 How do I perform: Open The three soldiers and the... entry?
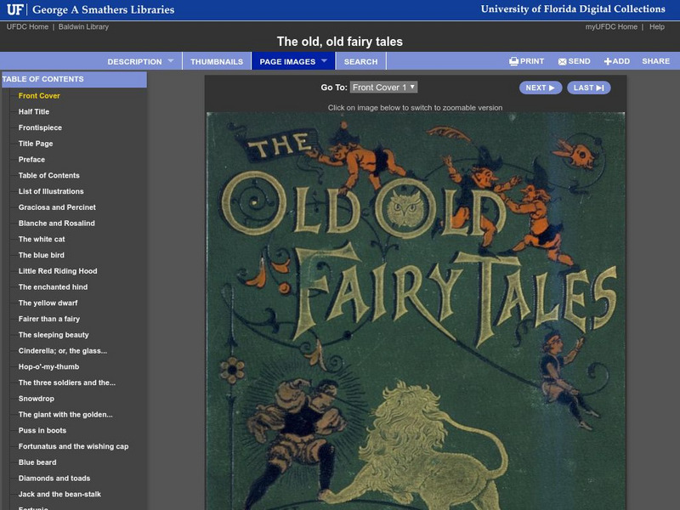(x=67, y=382)
